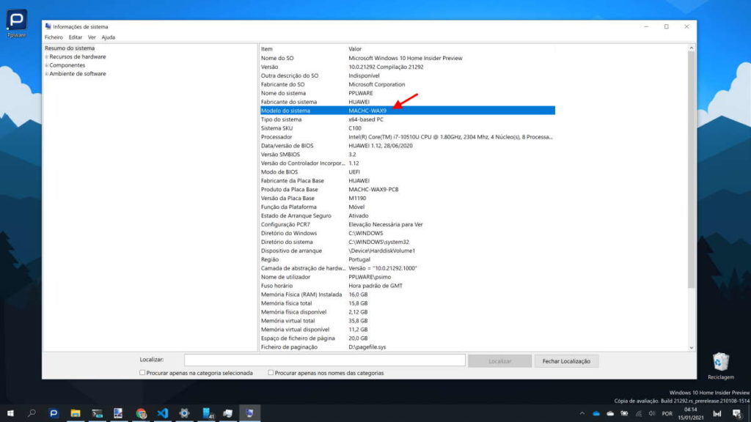Viewport: 751px width, 422px height.
Task: Select Resumo do sistema in tree
Action: (x=70, y=48)
